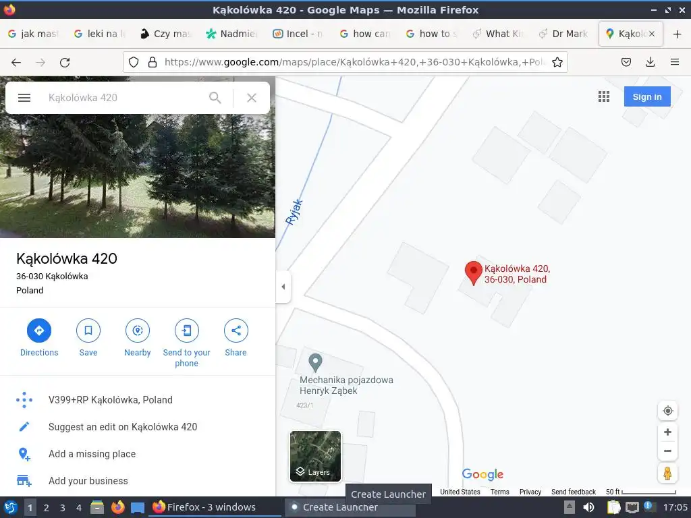
Task: Open the Privacy link on map footer
Action: tap(530, 492)
